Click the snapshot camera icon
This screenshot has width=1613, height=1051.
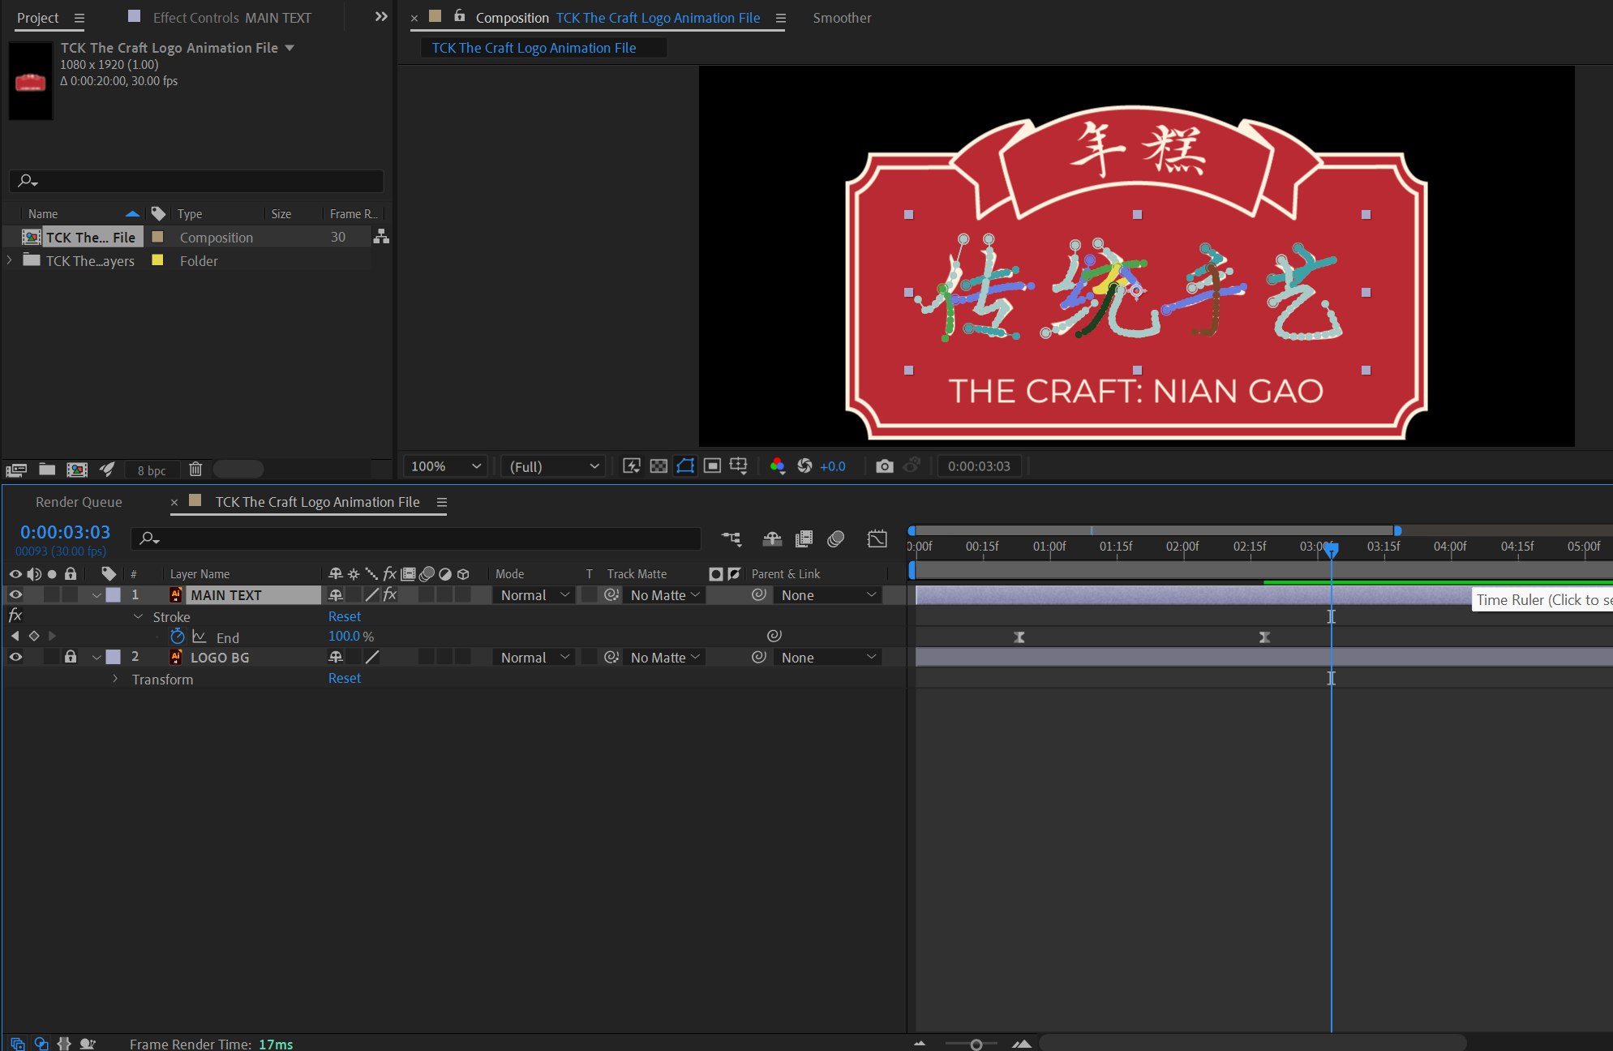(884, 466)
